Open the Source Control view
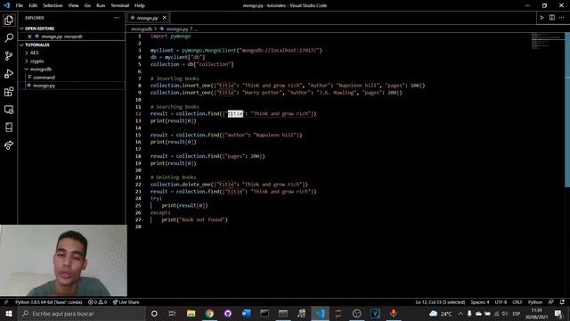Screen dimensions: 570x321 [x=9, y=55]
